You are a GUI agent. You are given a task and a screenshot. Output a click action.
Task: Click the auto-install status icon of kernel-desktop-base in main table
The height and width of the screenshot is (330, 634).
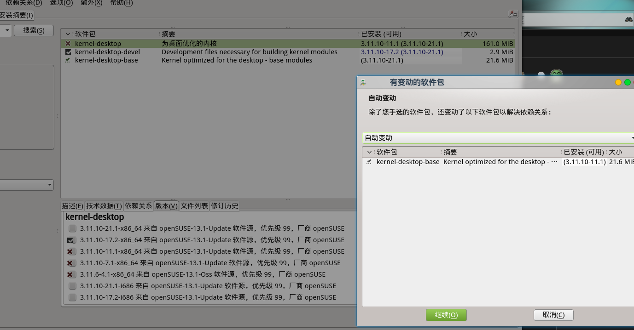[68, 60]
